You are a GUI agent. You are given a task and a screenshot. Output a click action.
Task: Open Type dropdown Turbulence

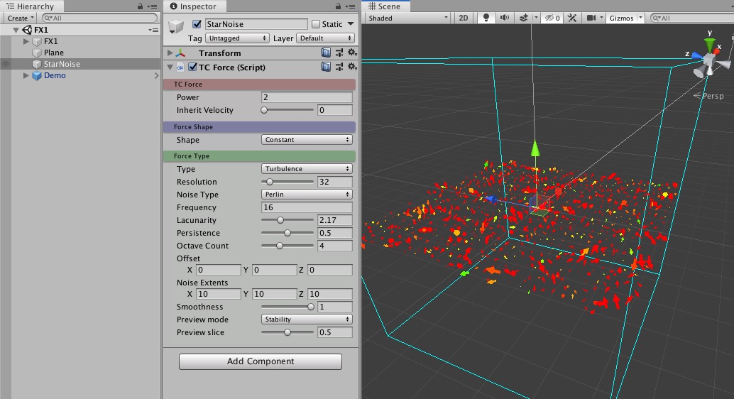point(307,168)
